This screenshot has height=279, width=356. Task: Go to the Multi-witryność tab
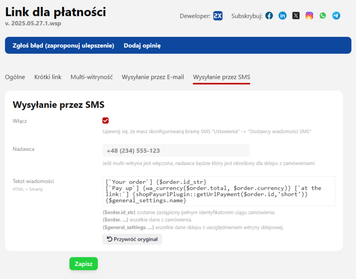[92, 77]
